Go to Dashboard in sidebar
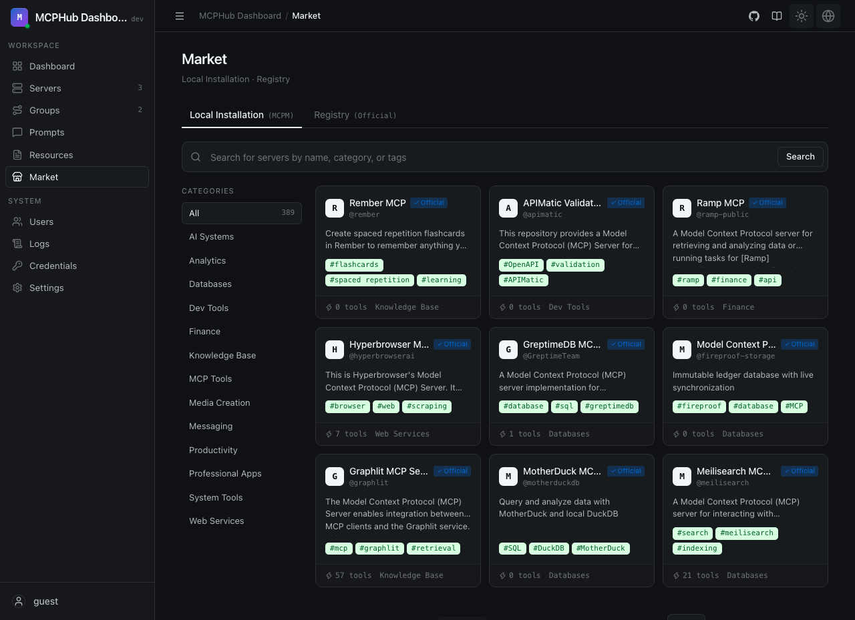The image size is (855, 620). 77,66
